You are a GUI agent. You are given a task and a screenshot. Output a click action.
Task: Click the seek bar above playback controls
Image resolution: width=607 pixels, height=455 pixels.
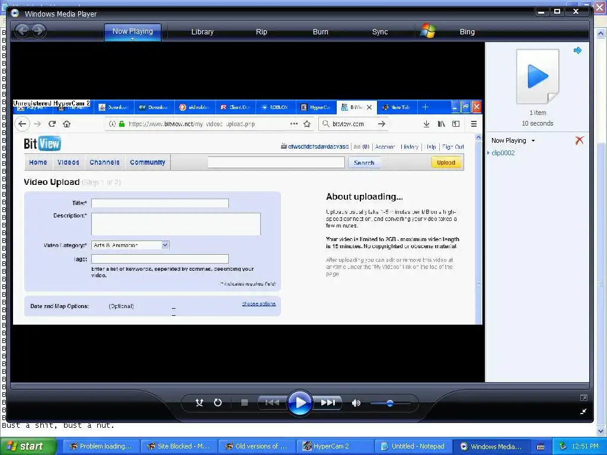tap(299, 386)
